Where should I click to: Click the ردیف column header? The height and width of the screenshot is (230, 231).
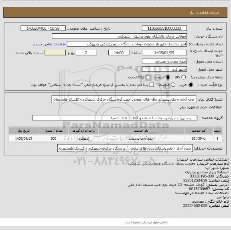click(x=218, y=131)
